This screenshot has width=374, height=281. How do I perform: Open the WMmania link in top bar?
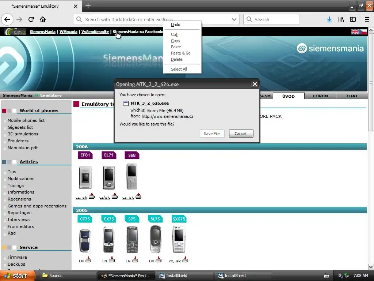(68, 31)
